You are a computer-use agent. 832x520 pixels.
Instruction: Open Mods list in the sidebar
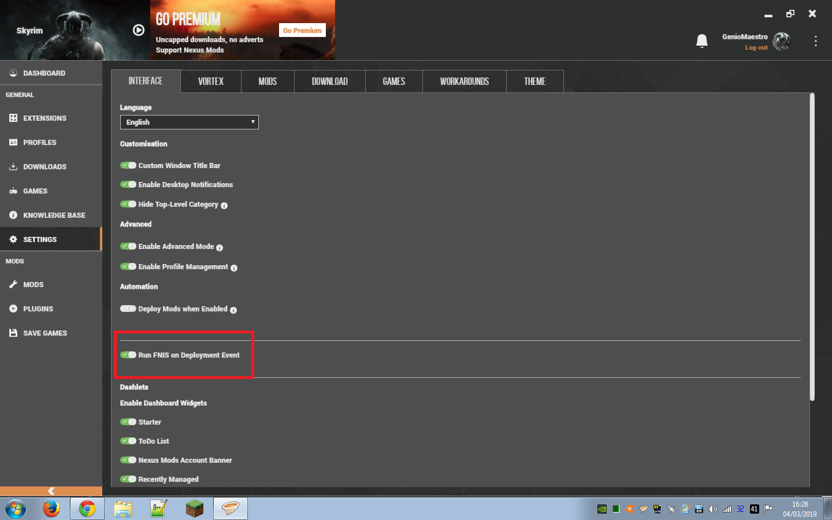tap(51, 284)
